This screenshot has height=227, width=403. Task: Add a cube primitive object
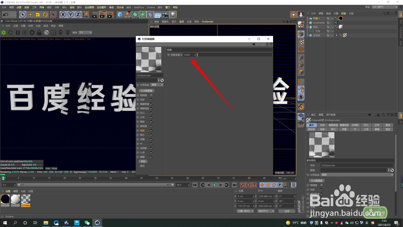tap(120, 15)
